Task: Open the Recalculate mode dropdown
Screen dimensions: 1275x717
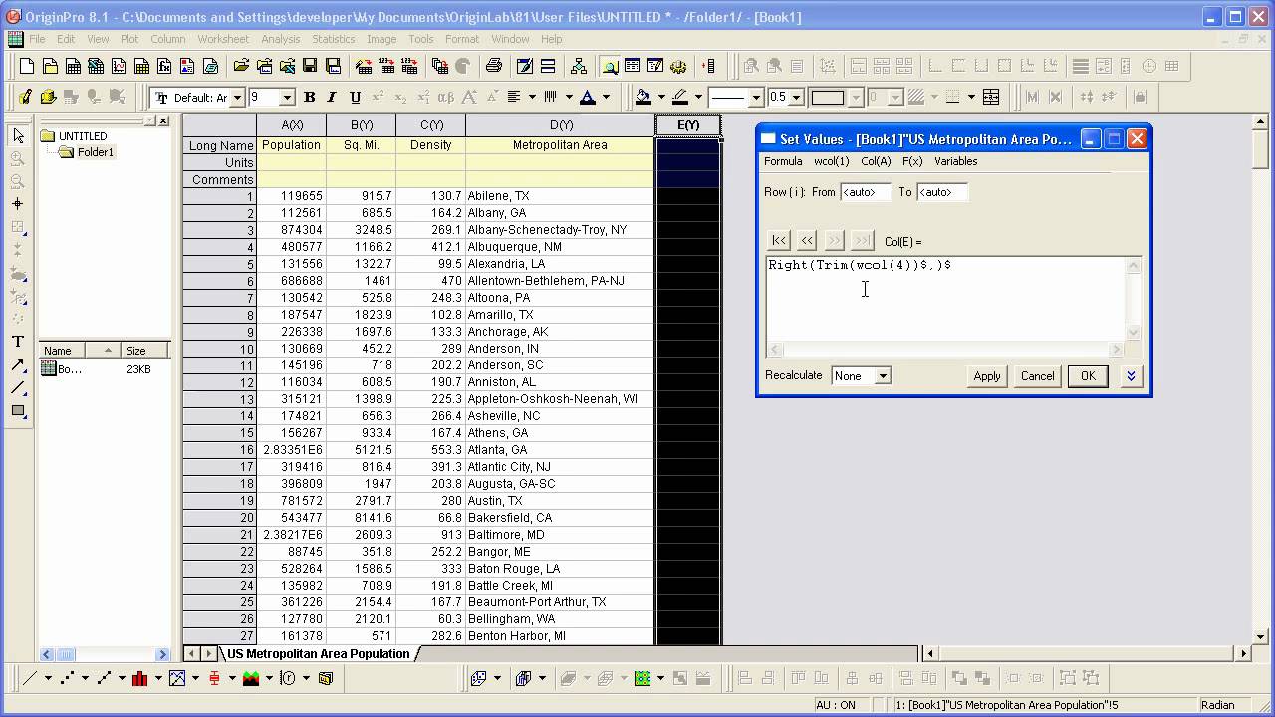Action: [x=883, y=376]
